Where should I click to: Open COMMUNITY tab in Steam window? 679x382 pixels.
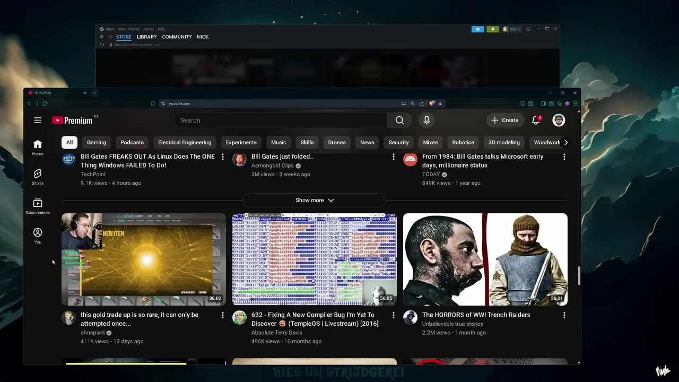tap(177, 37)
